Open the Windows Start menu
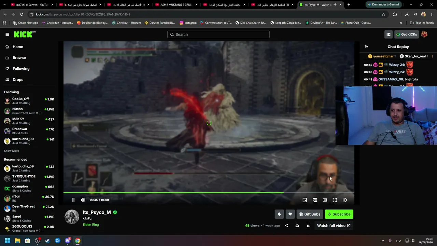This screenshot has height=246, width=437. 7,241
